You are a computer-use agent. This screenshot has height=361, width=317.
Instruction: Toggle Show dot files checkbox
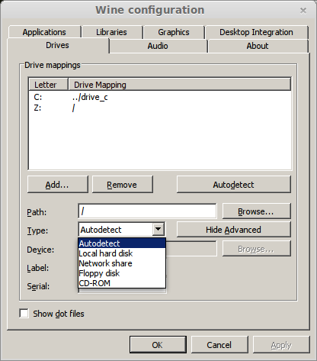click(x=24, y=314)
